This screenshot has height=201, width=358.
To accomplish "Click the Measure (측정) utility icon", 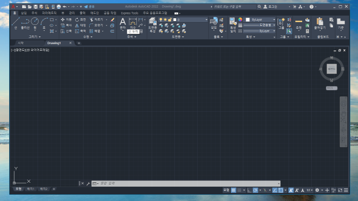I will tap(299, 24).
